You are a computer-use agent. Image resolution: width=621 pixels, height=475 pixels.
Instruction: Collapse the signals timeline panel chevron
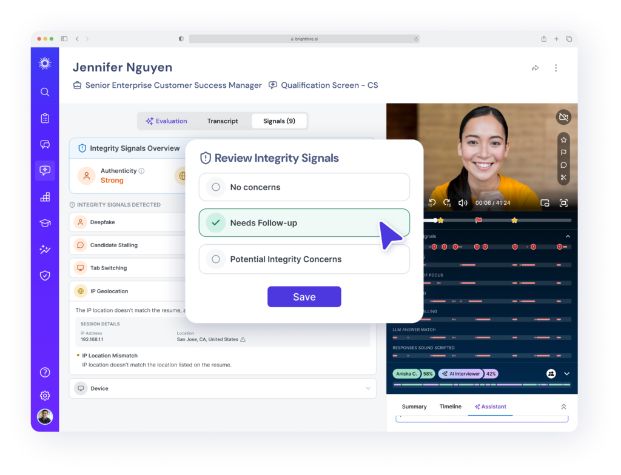[568, 236]
